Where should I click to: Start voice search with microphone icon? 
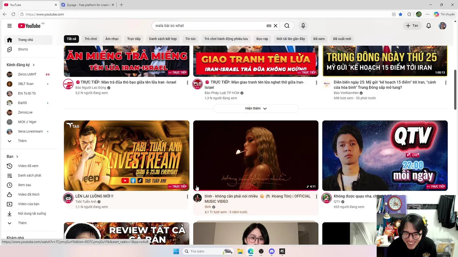(303, 26)
